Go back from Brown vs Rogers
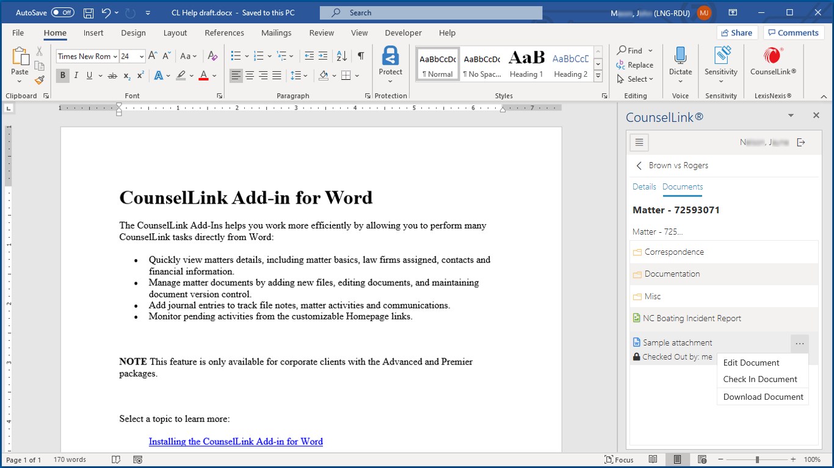This screenshot has height=468, width=834. (639, 166)
